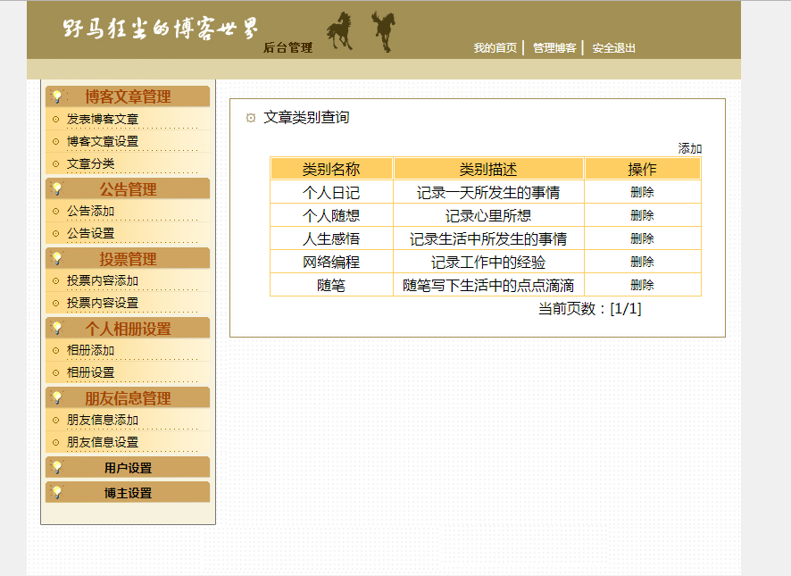Click the 记录心里所想 description cell
The height and width of the screenshot is (576, 791).
point(488,215)
